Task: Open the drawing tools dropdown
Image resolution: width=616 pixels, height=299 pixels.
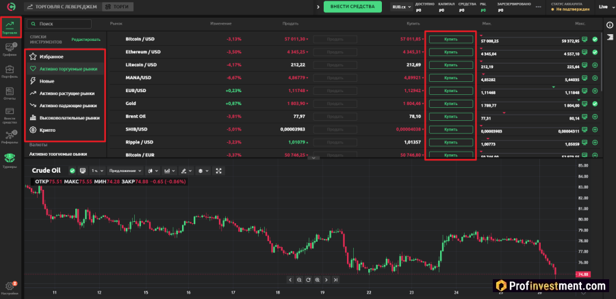Action: (186, 171)
